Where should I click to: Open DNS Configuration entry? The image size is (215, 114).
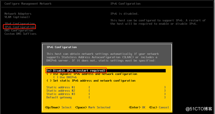[19, 30]
